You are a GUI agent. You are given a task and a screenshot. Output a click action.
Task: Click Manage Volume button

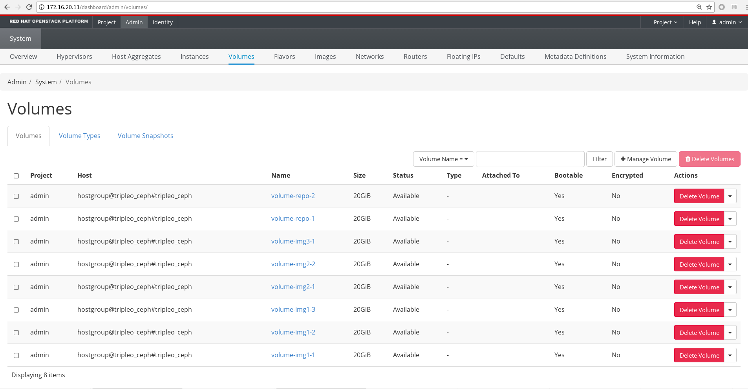[646, 159]
